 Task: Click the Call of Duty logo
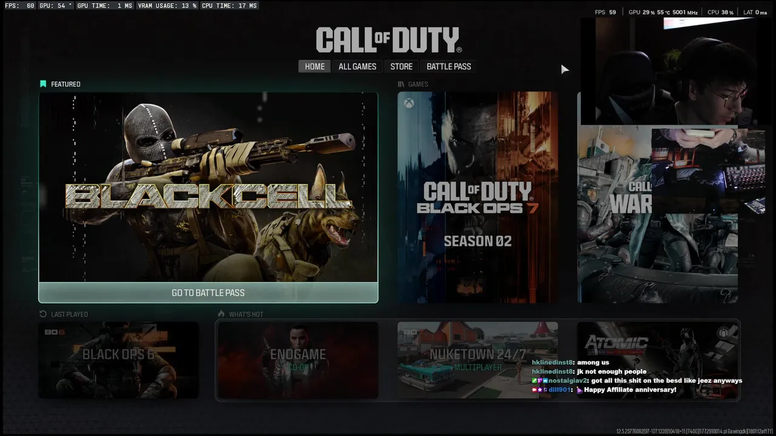[389, 40]
